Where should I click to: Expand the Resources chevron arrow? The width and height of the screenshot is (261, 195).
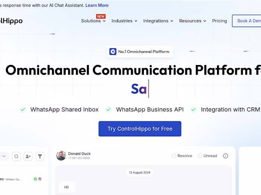(205, 21)
